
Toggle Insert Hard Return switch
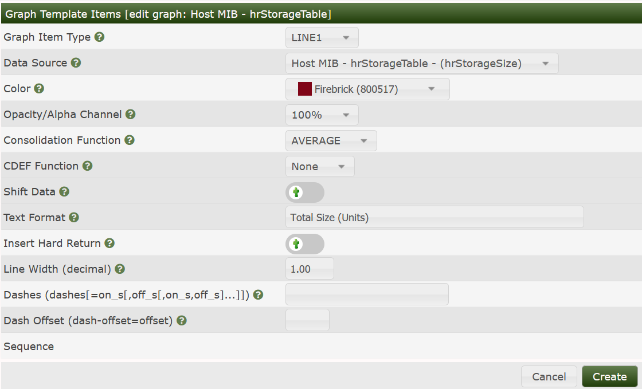pyautogui.click(x=304, y=244)
